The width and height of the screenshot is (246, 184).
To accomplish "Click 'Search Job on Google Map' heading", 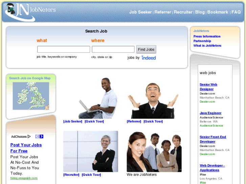I will coord(30,78).
